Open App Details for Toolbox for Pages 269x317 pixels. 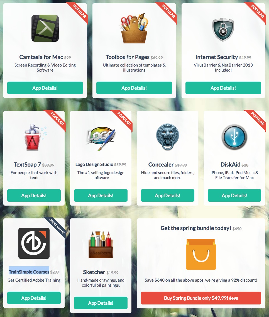pos(134,88)
